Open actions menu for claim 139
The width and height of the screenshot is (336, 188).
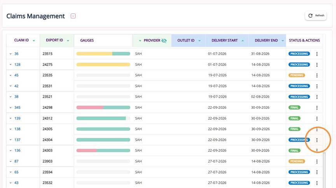317,118
